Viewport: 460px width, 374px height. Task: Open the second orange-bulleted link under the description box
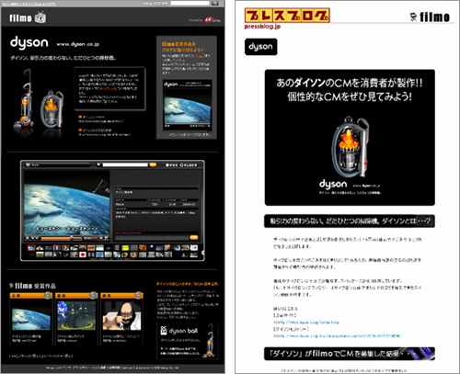coord(104,132)
